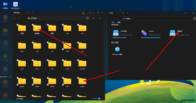Open the 桌面 folder
The width and height of the screenshot is (196, 103).
(22, 28)
